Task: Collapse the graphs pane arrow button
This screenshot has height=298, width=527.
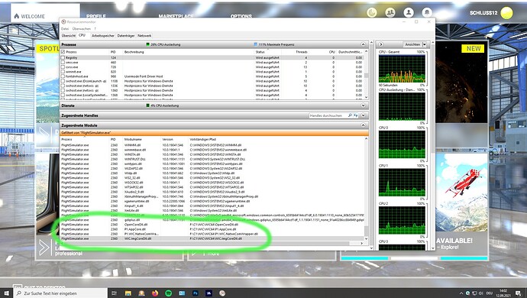Action: pos(381,44)
